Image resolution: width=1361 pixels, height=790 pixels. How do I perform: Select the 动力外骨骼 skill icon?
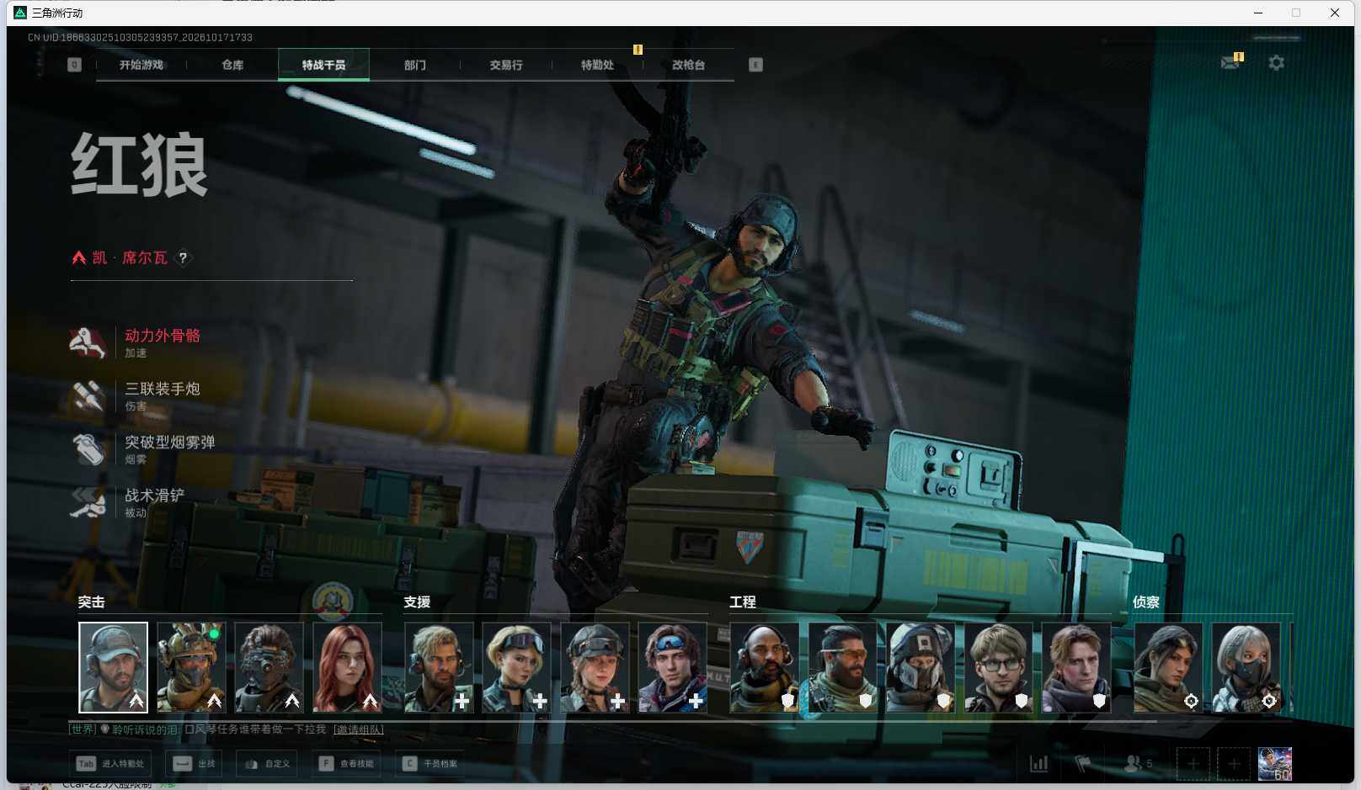[x=88, y=342]
